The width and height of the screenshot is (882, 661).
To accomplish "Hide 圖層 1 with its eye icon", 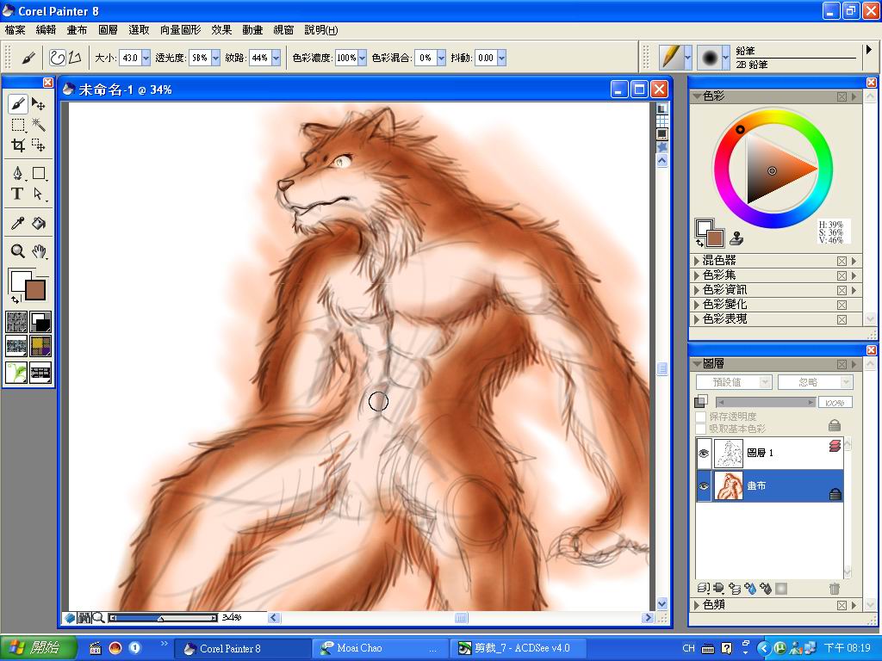I will (704, 452).
